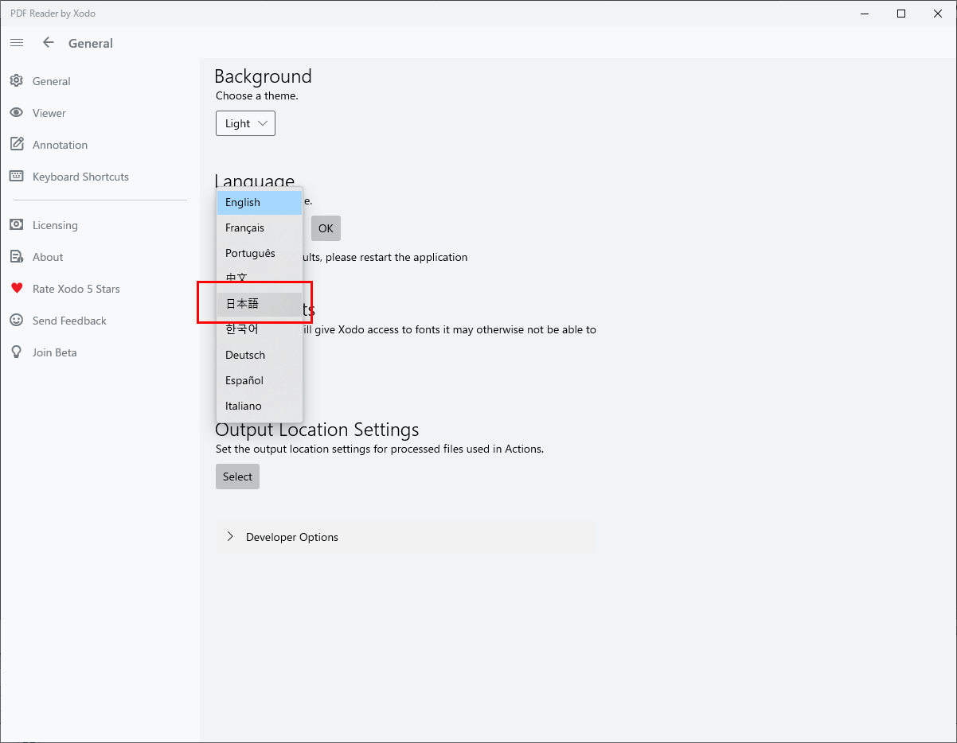Choose 日本語 from the language list
The height and width of the screenshot is (743, 957).
coord(260,304)
